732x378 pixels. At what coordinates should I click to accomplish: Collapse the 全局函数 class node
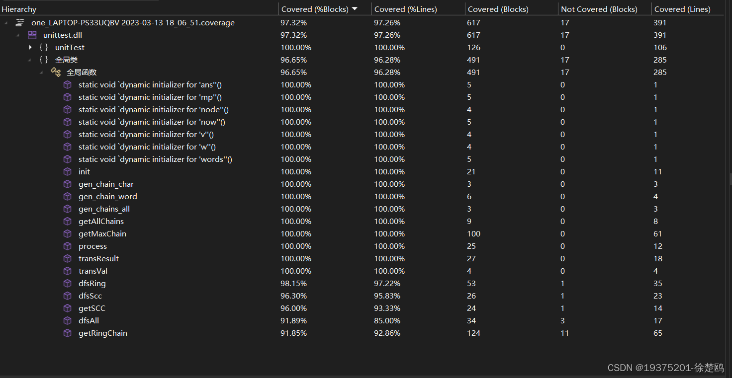42,73
